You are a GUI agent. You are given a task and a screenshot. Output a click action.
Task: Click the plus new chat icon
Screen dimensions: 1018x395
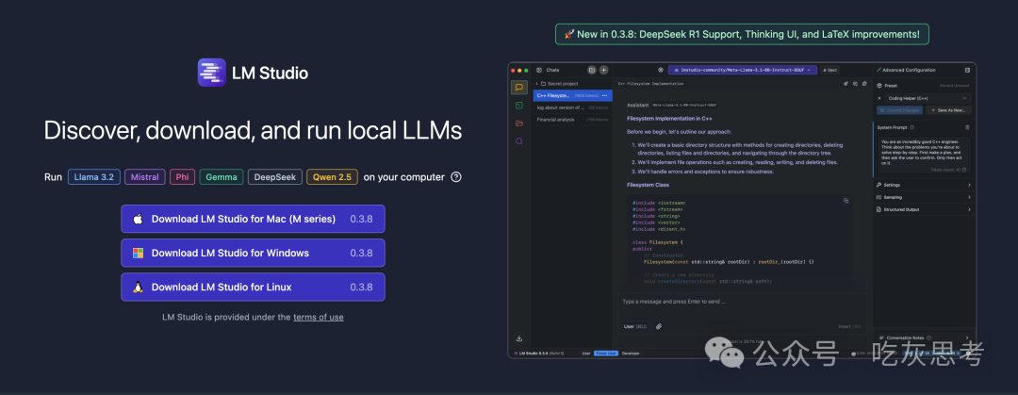[604, 70]
